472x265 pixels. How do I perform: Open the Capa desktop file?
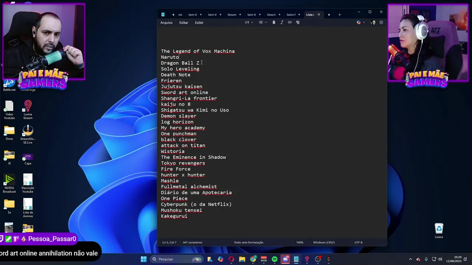(28, 159)
